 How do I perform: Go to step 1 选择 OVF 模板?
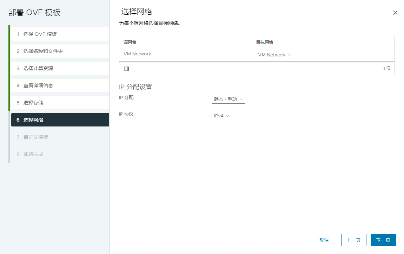60,34
